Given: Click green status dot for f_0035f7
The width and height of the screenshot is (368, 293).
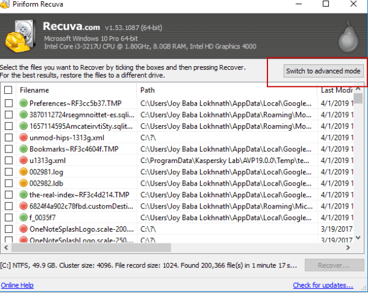Looking at the screenshot, I should [x=23, y=218].
